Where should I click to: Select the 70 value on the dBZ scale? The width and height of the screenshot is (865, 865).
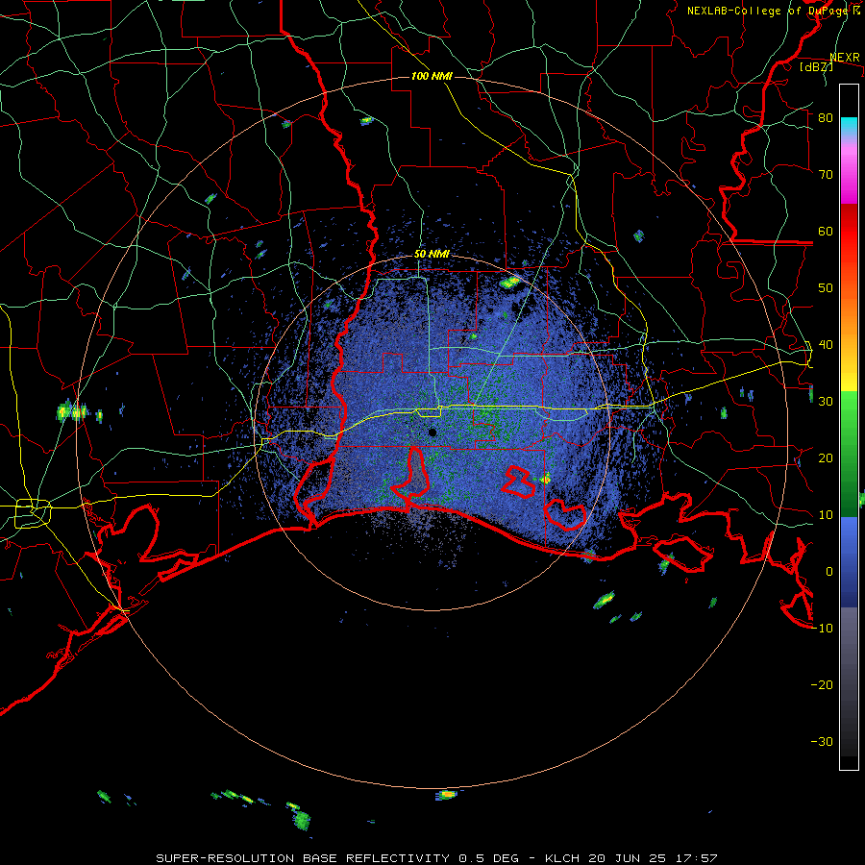click(826, 174)
